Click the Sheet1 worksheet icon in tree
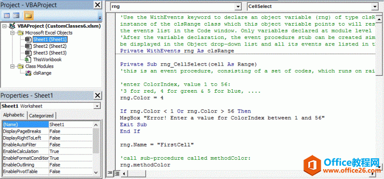384x179 pixels. (28, 39)
